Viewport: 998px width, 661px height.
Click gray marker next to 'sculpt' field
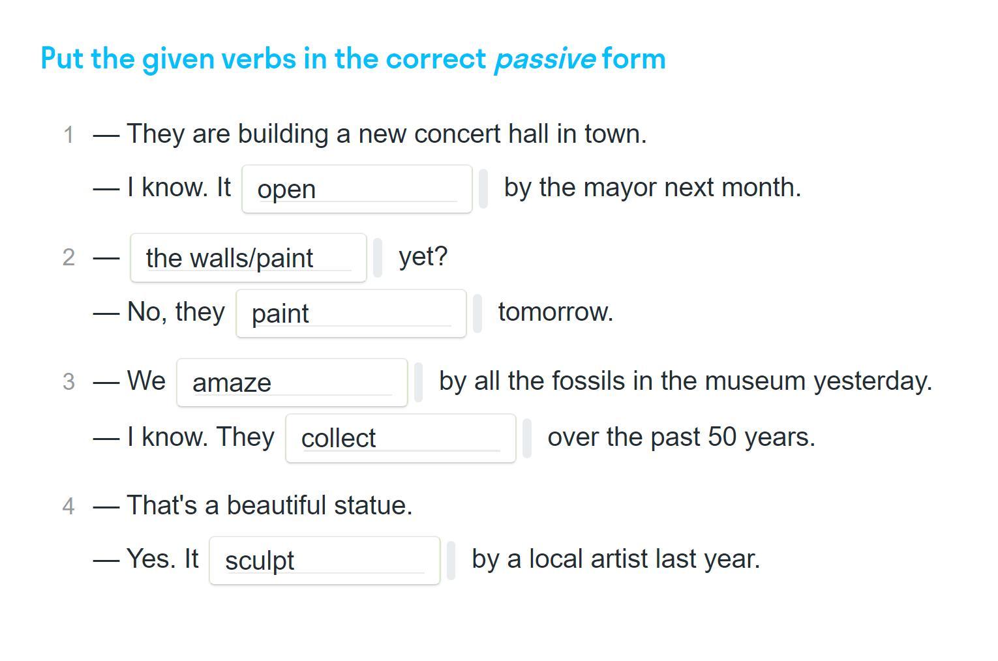point(451,561)
